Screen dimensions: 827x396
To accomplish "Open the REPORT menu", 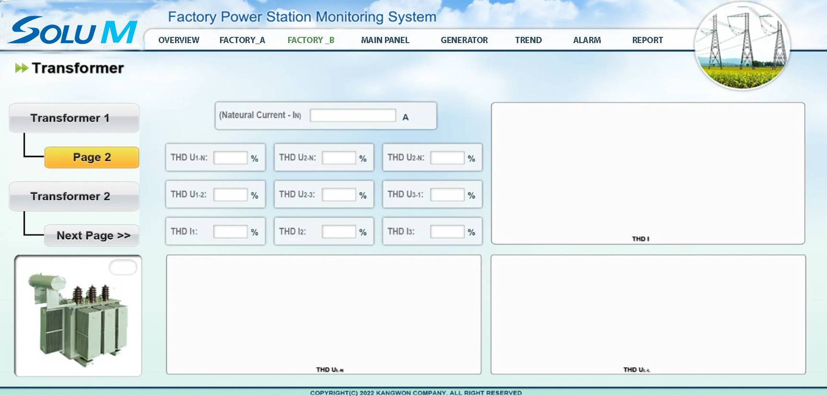I will (647, 40).
